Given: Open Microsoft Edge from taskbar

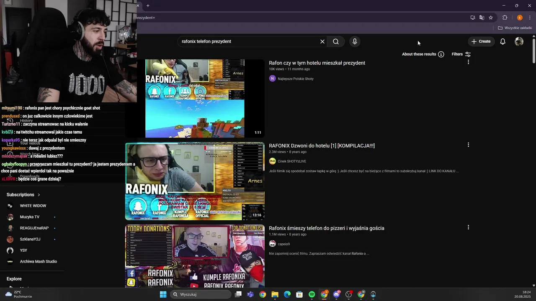Looking at the screenshot, I should [287, 294].
